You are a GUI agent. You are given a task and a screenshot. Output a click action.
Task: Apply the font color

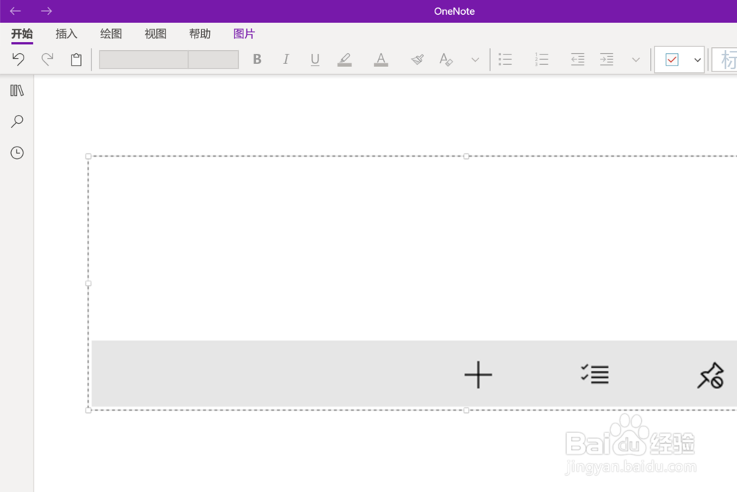pos(381,60)
